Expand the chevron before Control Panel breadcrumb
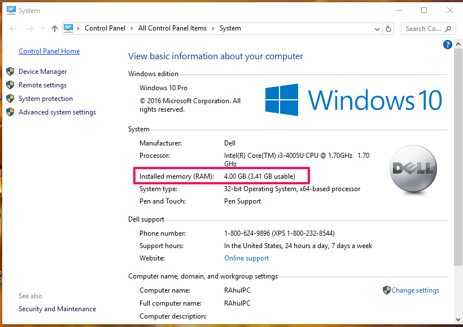 [78, 28]
